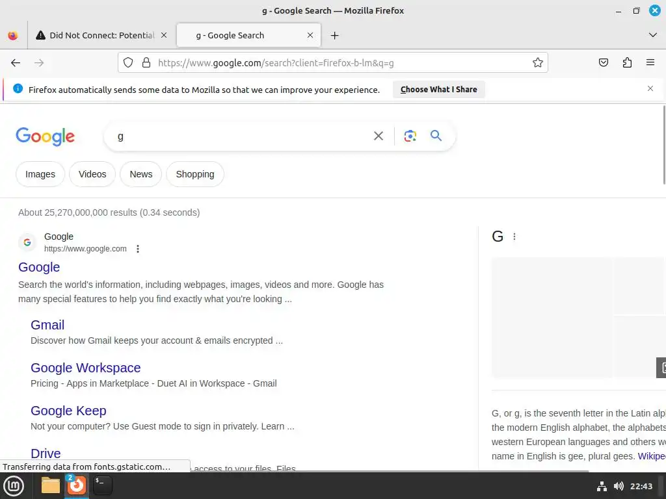Viewport: 666px width, 499px height.
Task: Click the forward navigation arrow
Action: [x=39, y=63]
